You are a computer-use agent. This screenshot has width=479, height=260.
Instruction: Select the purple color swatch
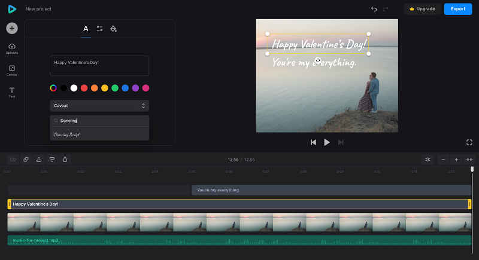135,88
